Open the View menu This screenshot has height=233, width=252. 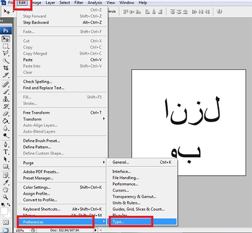coord(111,3)
